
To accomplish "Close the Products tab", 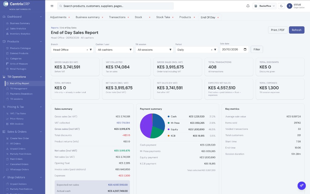I will tap(194, 17).
